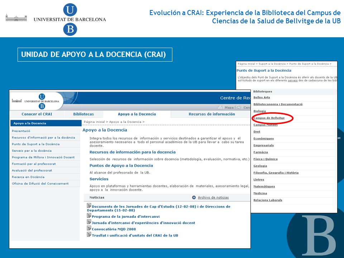
Task: Open the Empresarials library link
Action: [x=263, y=145]
